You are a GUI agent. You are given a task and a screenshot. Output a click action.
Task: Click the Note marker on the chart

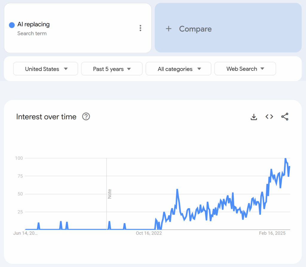[109, 194]
